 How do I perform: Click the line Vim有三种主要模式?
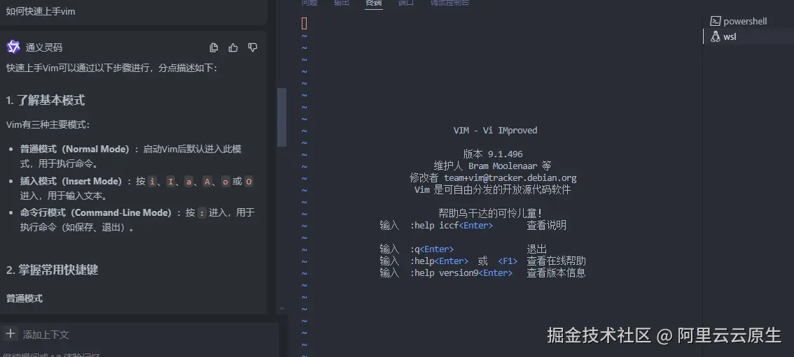48,124
